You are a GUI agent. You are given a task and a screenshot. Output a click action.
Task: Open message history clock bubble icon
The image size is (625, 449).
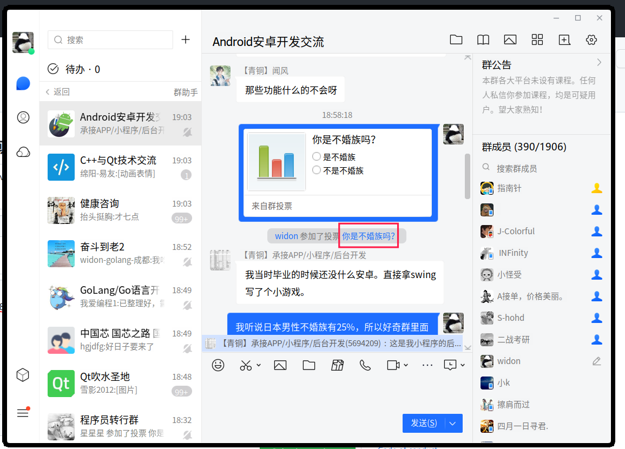pyautogui.click(x=450, y=365)
